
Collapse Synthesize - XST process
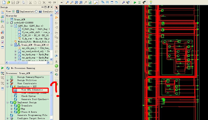8,86
